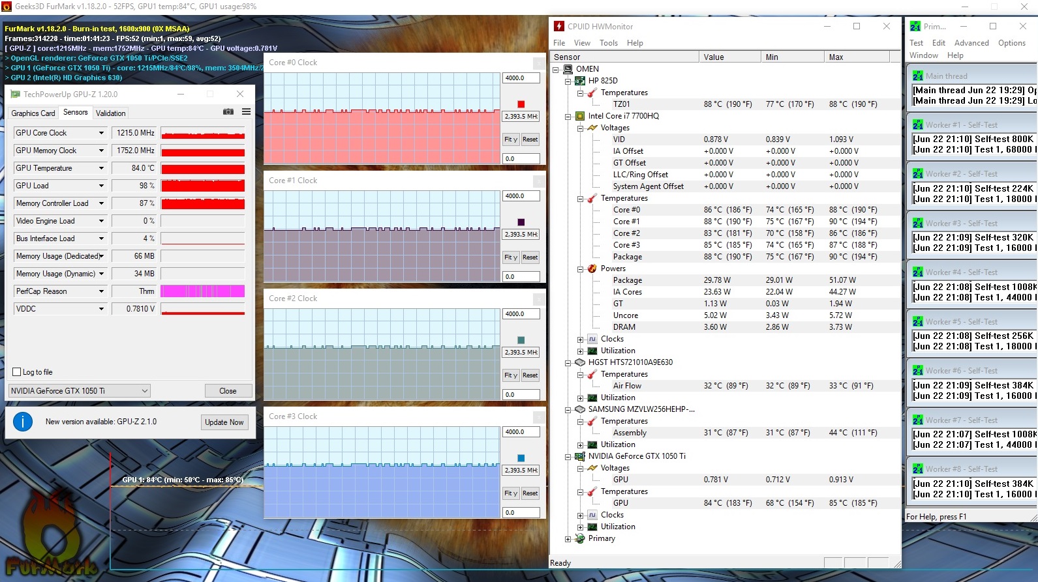Image resolution: width=1038 pixels, height=582 pixels.
Task: Collapse Voltages under Intel Core i7
Action: [x=580, y=128]
